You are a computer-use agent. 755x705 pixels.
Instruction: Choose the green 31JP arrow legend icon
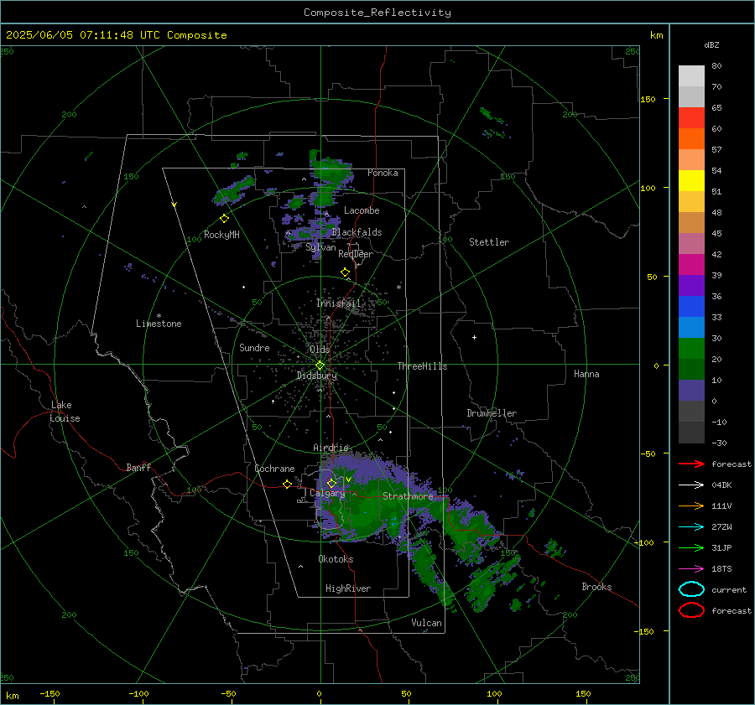(691, 547)
